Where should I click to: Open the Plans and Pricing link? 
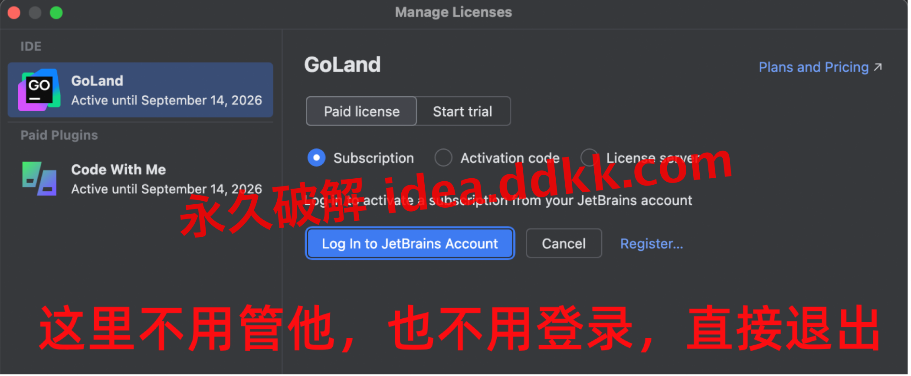pos(814,67)
